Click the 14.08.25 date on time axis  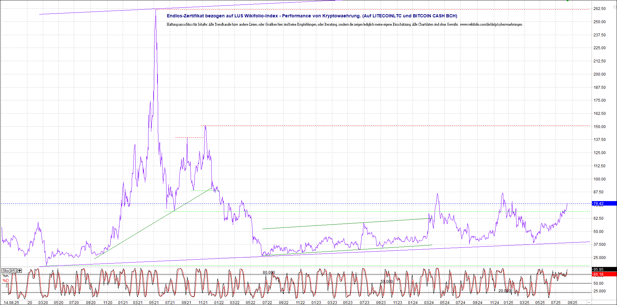11,303
